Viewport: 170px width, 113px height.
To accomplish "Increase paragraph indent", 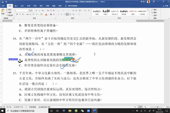I will tap(76, 10).
